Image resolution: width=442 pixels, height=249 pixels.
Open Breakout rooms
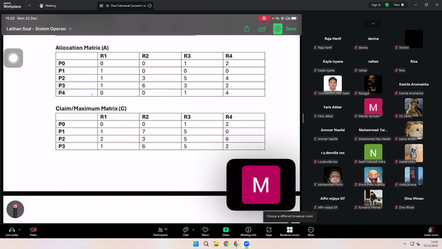point(289,231)
